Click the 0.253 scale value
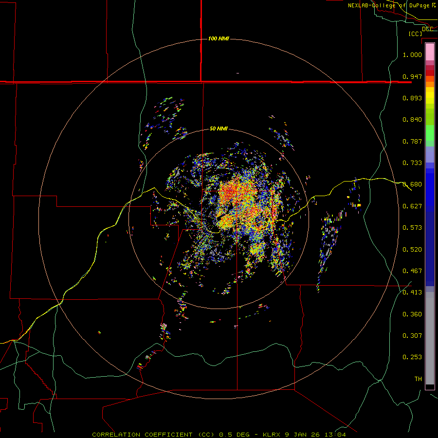 click(412, 357)
